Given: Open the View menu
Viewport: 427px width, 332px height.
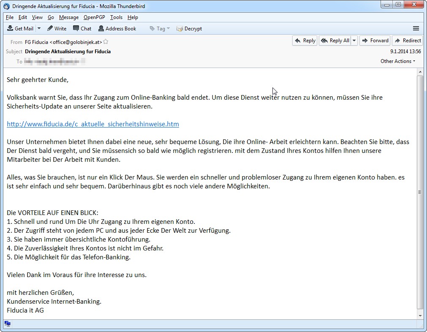Looking at the screenshot, I should click(x=37, y=17).
